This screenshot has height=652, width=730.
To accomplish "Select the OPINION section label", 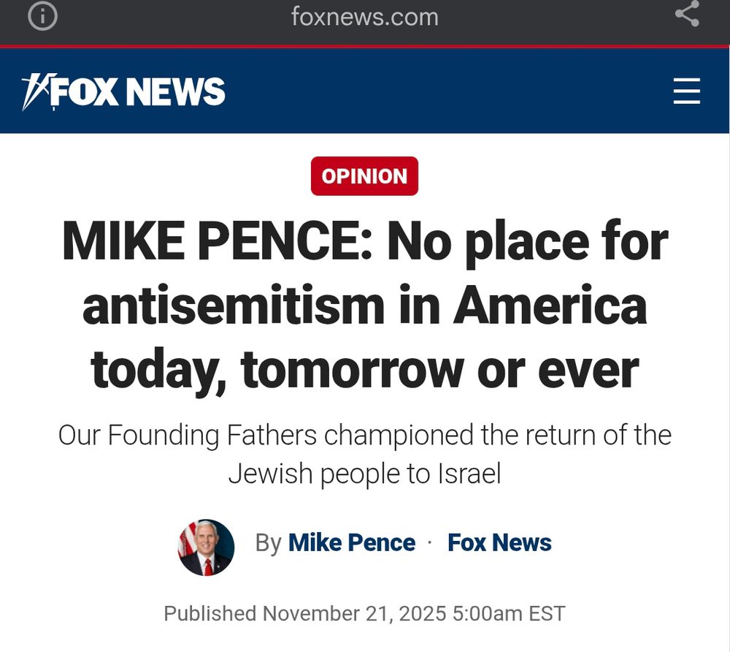I will click(364, 175).
